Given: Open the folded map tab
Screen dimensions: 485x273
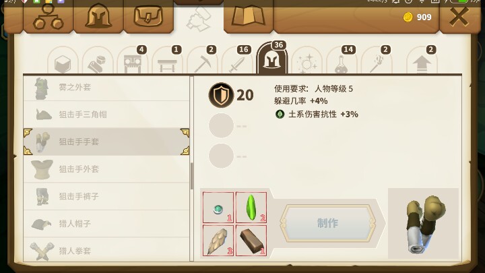Looking at the screenshot, I should 249,17.
